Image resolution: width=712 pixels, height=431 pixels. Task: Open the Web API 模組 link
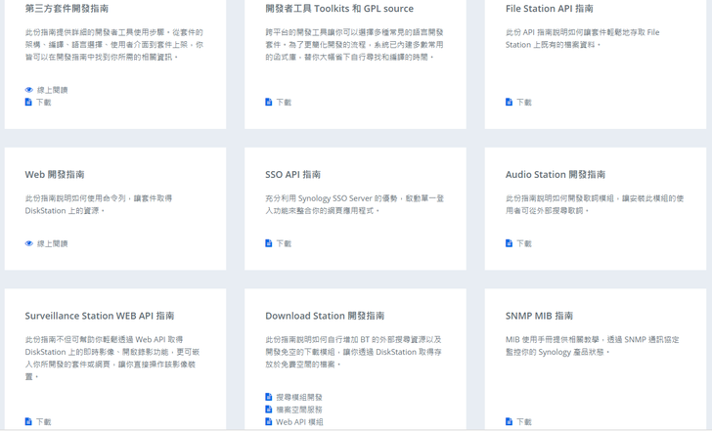click(299, 422)
